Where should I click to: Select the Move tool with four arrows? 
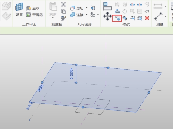[x=107, y=16]
